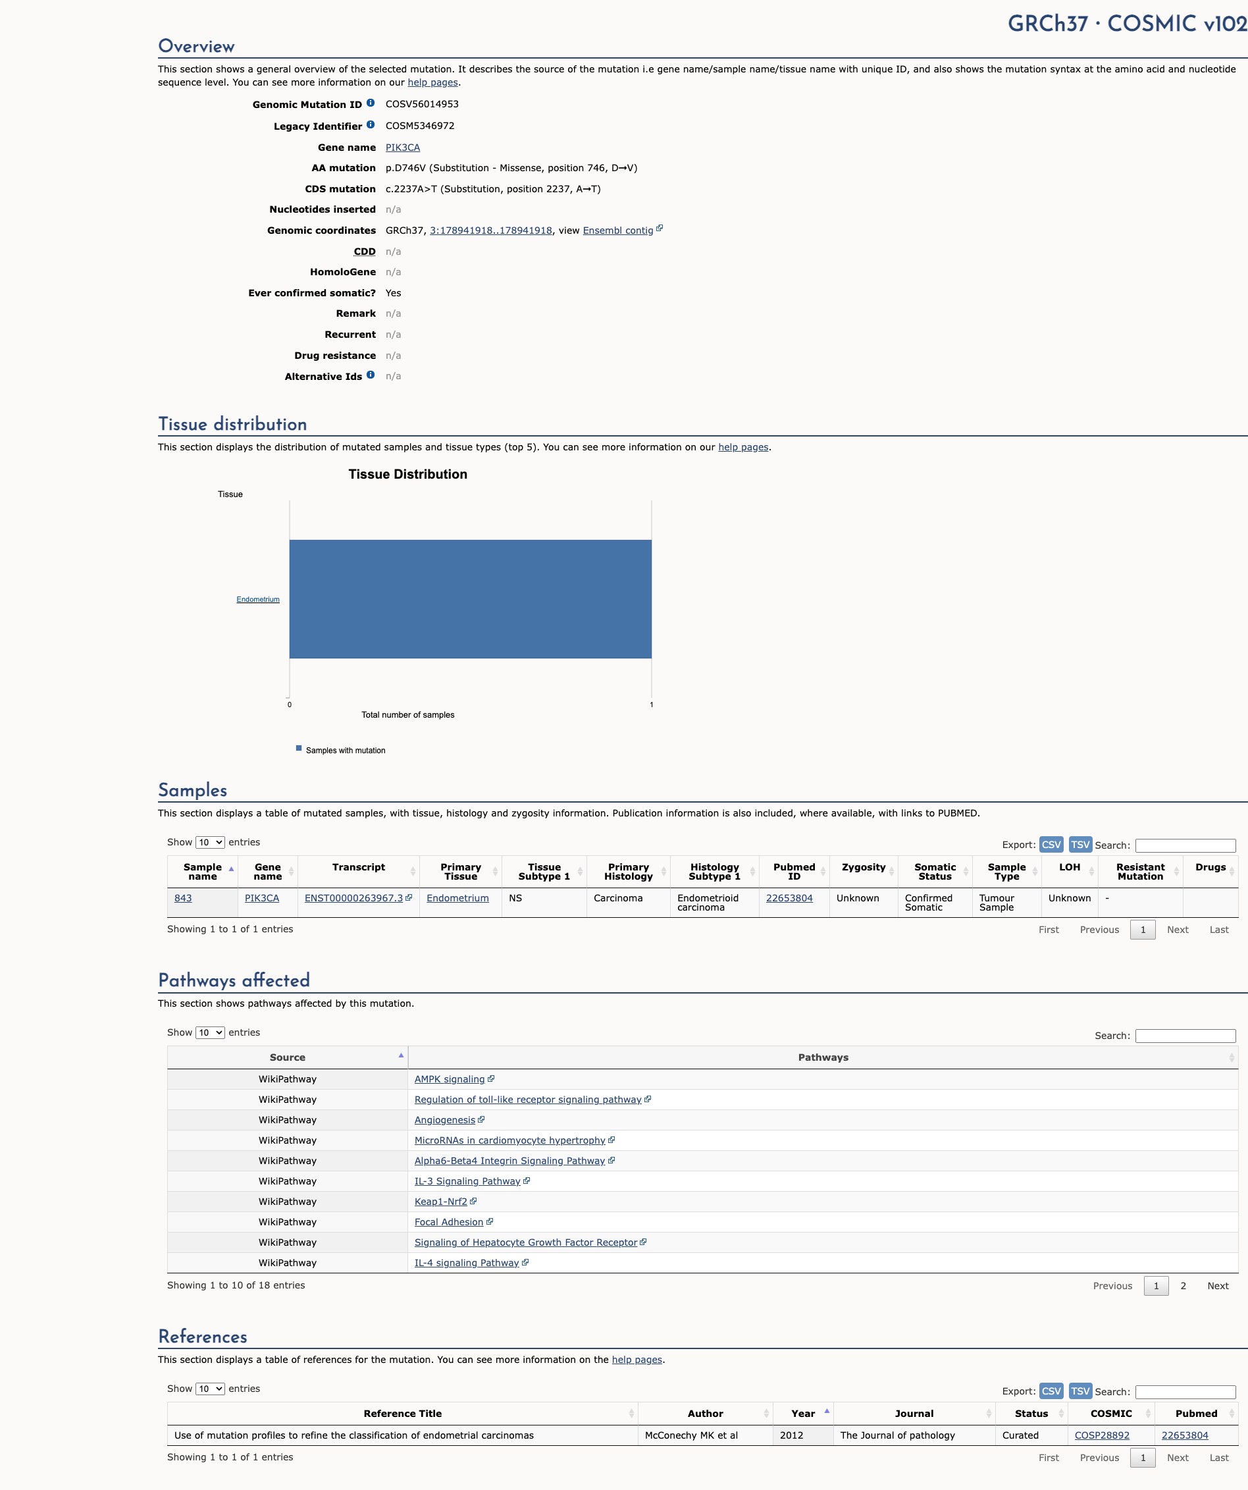This screenshot has height=1490, width=1248.
Task: Click sort arrows on Reference Title column
Action: click(x=631, y=1414)
